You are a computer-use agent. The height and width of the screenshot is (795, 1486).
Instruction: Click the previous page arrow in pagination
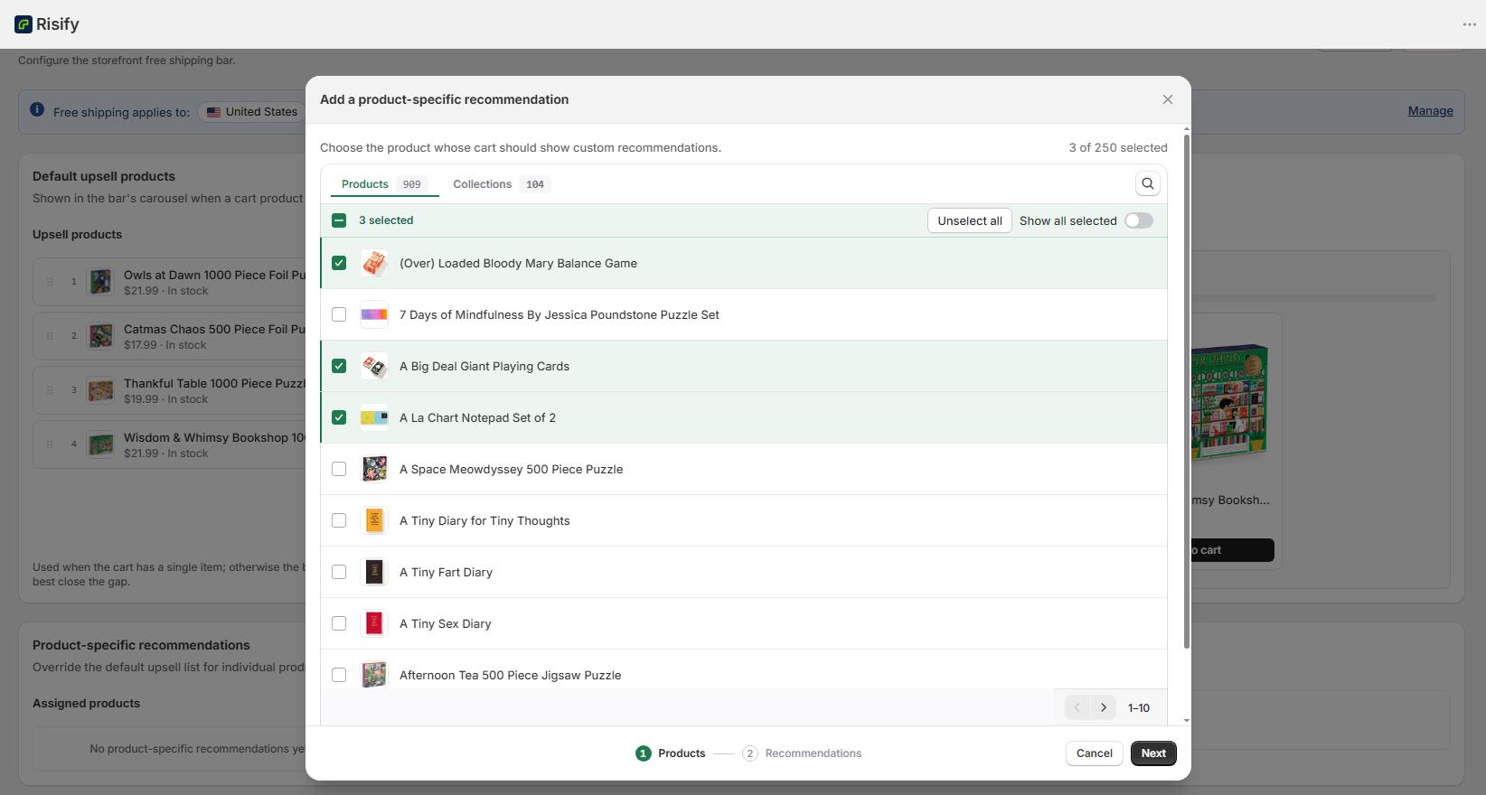(1077, 707)
